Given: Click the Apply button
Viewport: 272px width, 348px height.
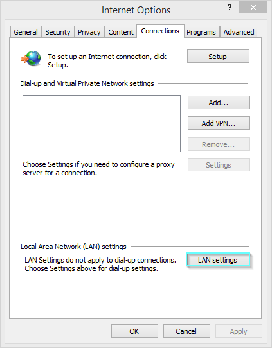Looking at the screenshot, I should 239,331.
